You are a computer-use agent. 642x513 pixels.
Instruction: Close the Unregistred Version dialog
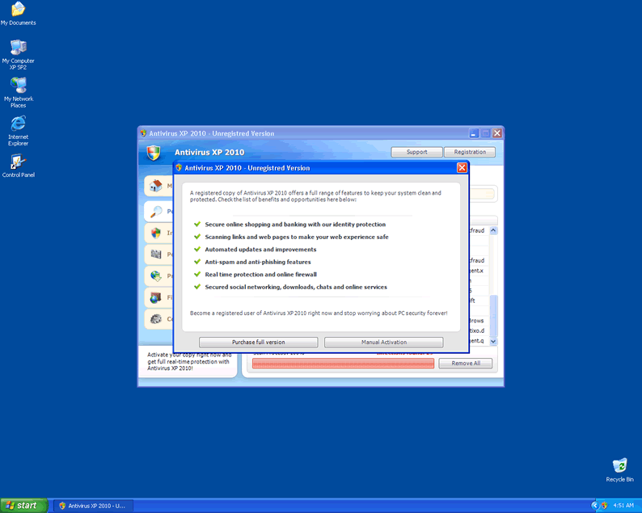(462, 168)
